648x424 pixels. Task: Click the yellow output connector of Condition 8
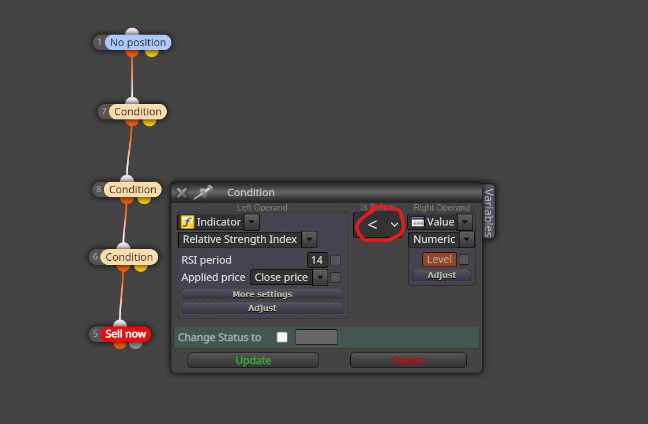144,200
